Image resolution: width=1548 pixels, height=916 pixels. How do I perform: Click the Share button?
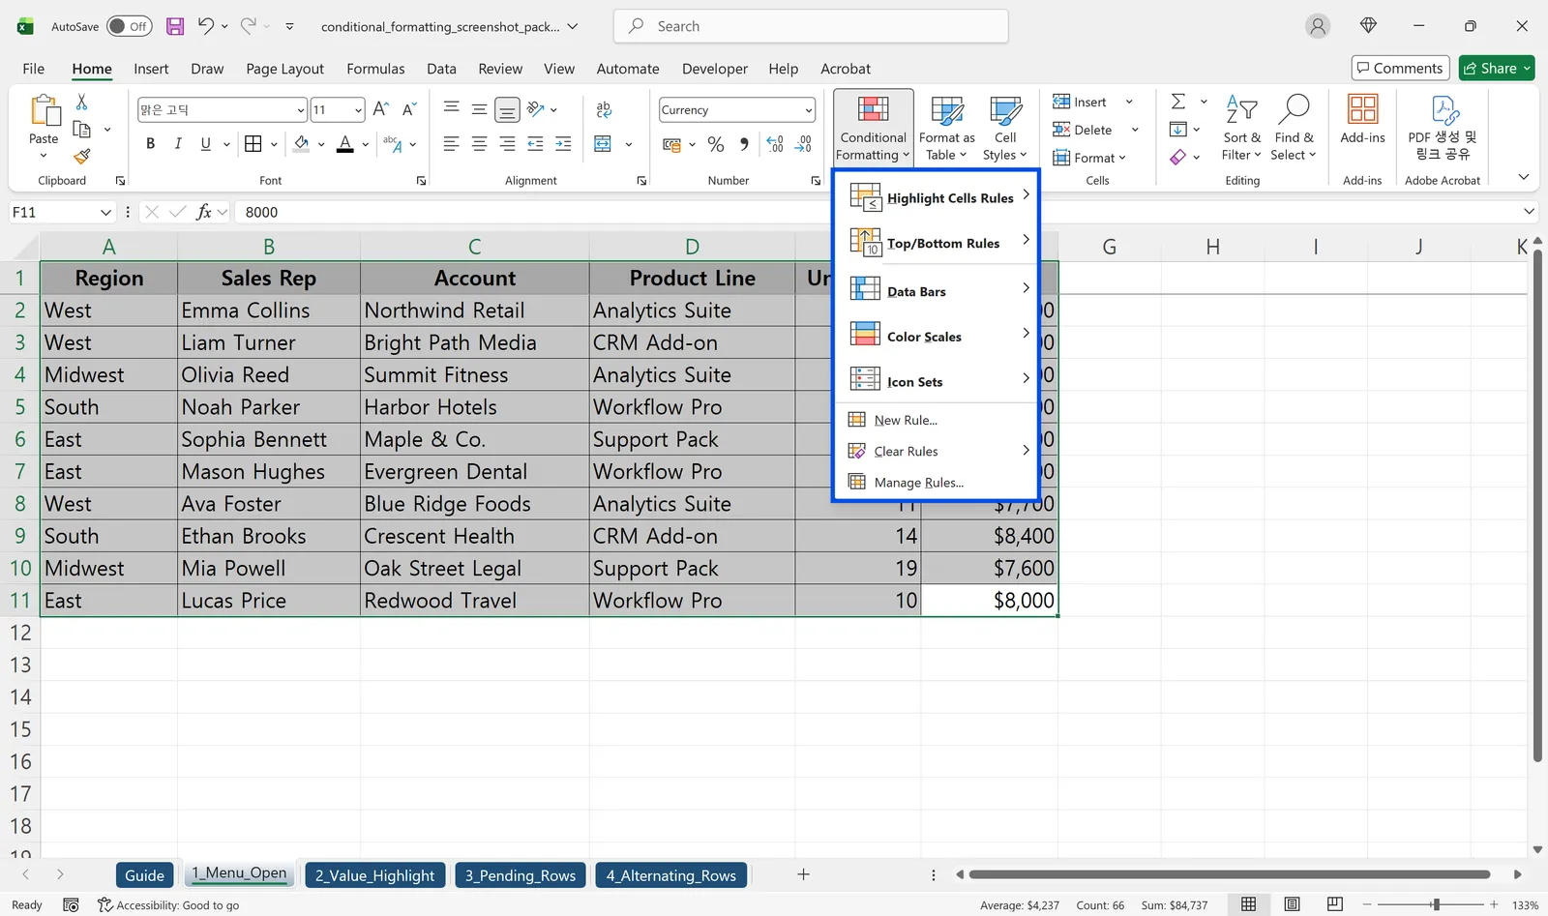click(x=1497, y=68)
